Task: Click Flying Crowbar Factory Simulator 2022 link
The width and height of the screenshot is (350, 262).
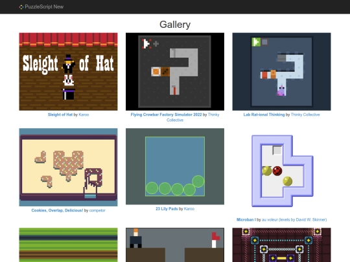Action: click(166, 115)
